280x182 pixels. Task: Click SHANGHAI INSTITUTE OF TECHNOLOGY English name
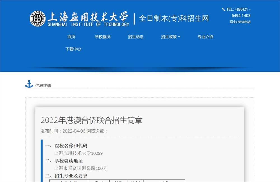click(x=88, y=24)
